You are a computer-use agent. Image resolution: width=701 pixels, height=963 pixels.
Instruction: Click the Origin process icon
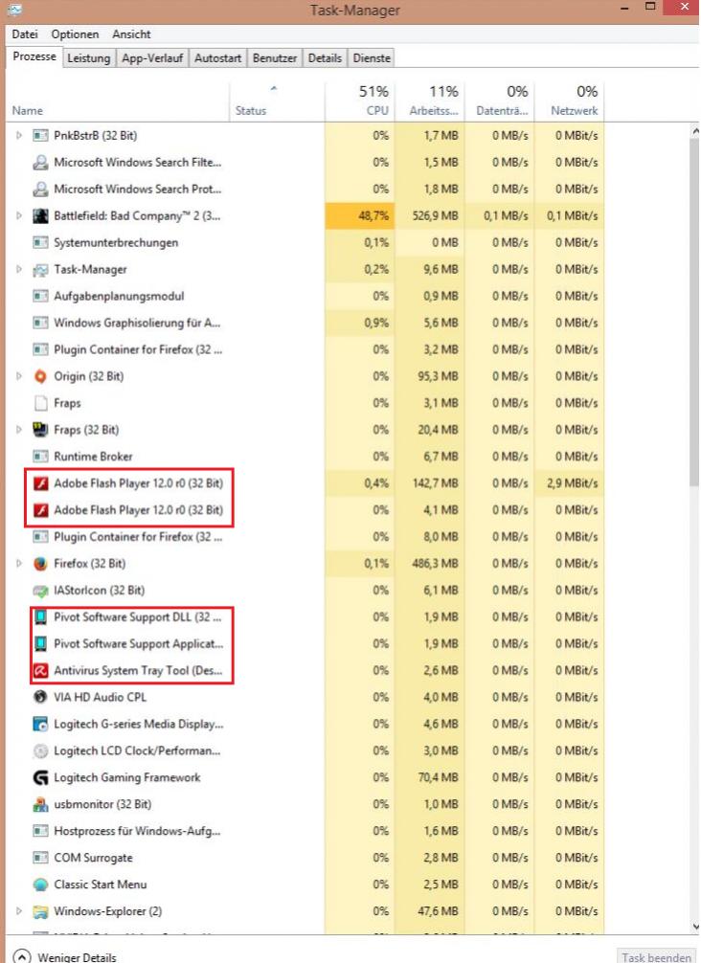pyautogui.click(x=40, y=376)
